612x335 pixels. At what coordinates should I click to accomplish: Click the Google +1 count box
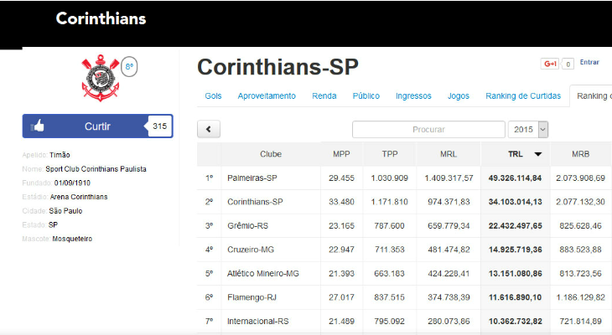click(x=568, y=64)
